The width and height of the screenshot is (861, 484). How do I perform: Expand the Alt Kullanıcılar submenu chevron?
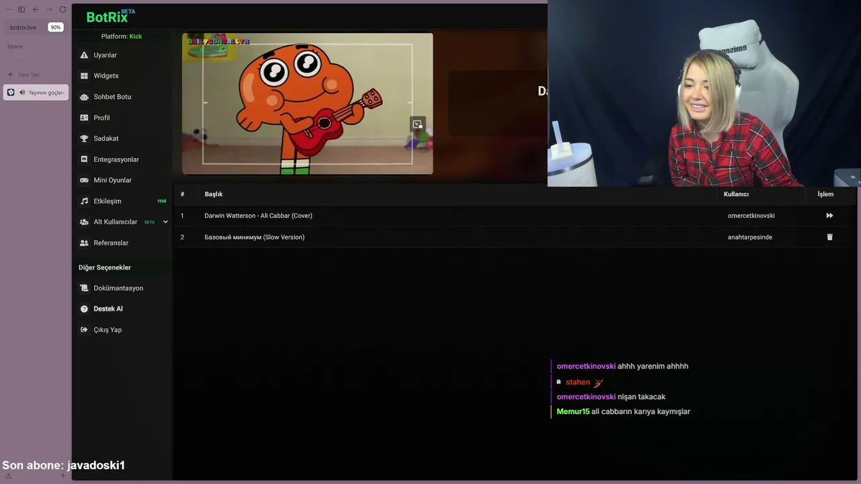point(165,222)
